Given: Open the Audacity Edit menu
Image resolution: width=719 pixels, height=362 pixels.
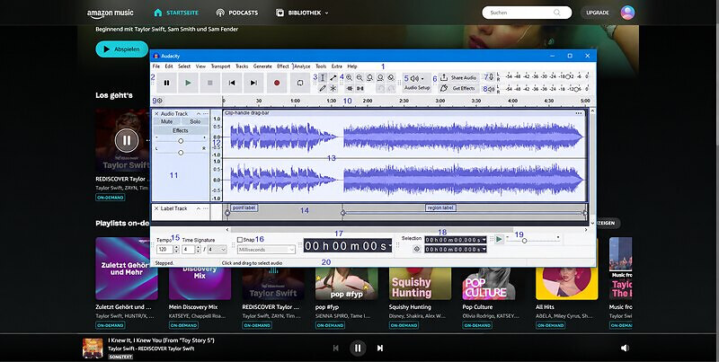Looking at the screenshot, I should pos(169,66).
